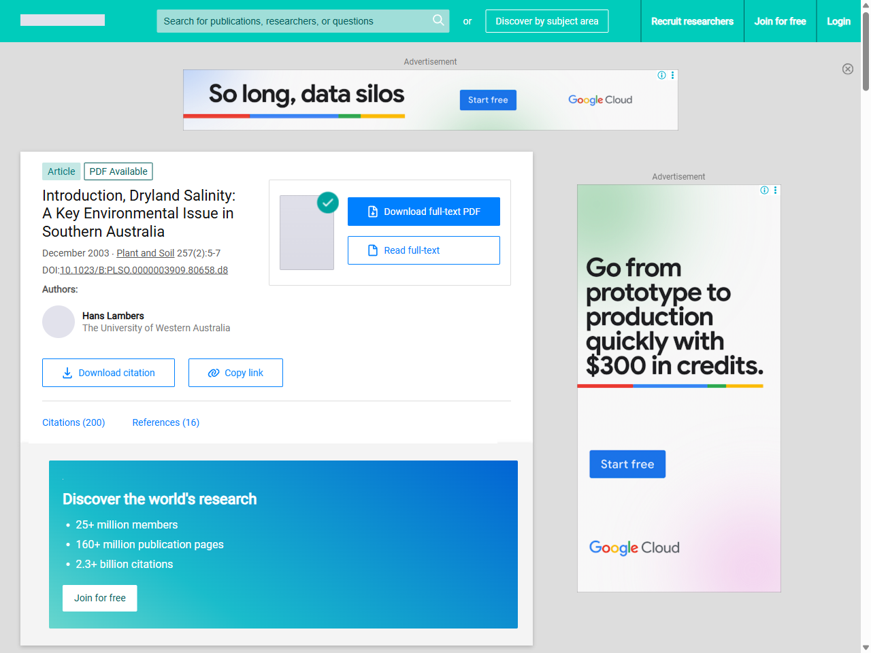Close the ad with the circled X icon
The image size is (871, 653).
[x=847, y=69]
